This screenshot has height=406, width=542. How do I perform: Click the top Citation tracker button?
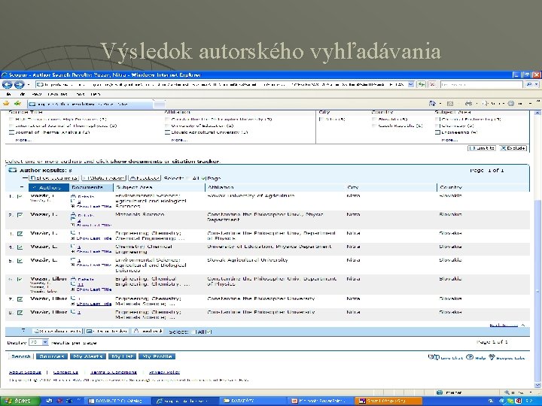[x=104, y=178]
